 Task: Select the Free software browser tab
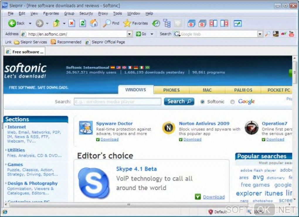click(x=24, y=52)
